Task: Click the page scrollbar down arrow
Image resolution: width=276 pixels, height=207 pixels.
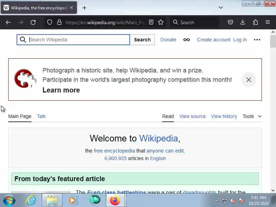Action: [273, 190]
